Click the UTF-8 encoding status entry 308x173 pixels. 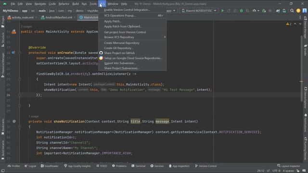click(276, 171)
